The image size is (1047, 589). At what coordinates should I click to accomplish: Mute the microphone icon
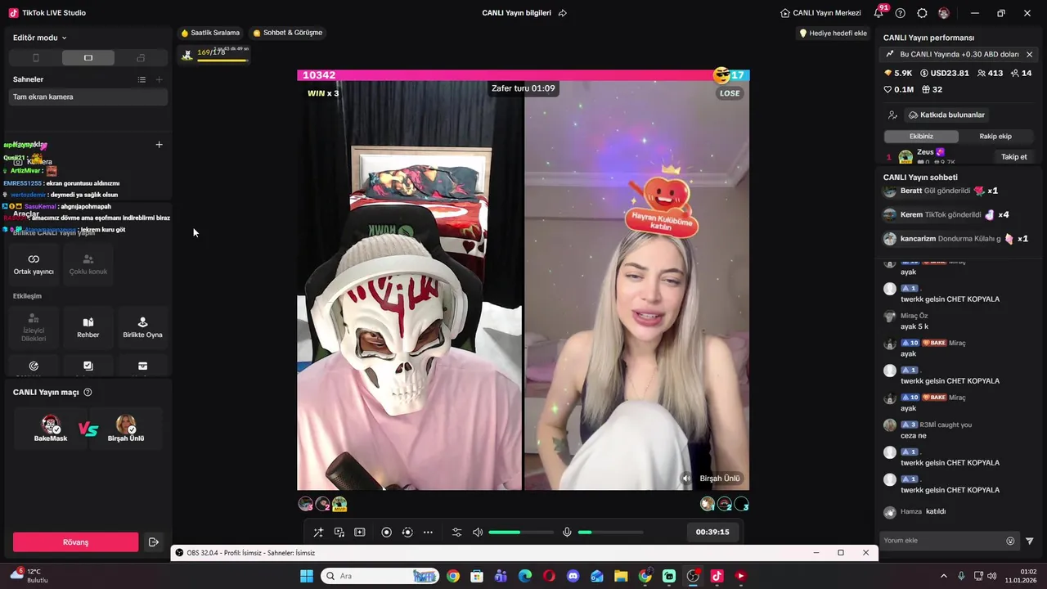tap(567, 533)
